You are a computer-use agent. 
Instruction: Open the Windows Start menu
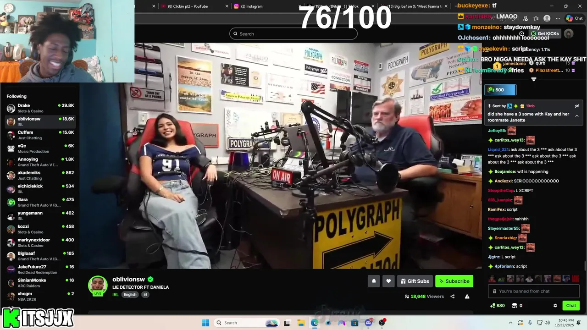(205, 323)
